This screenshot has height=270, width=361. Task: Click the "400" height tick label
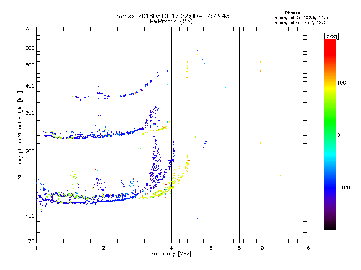(x=30, y=86)
